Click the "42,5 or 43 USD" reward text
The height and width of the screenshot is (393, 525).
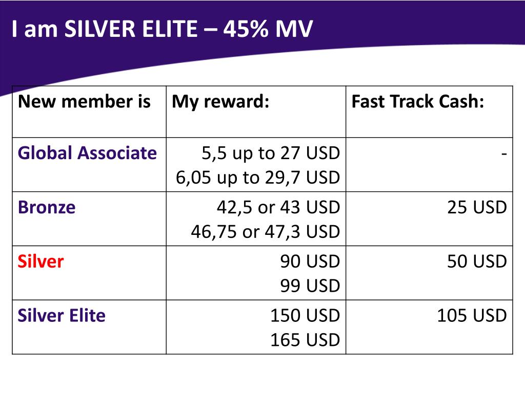[278, 207]
